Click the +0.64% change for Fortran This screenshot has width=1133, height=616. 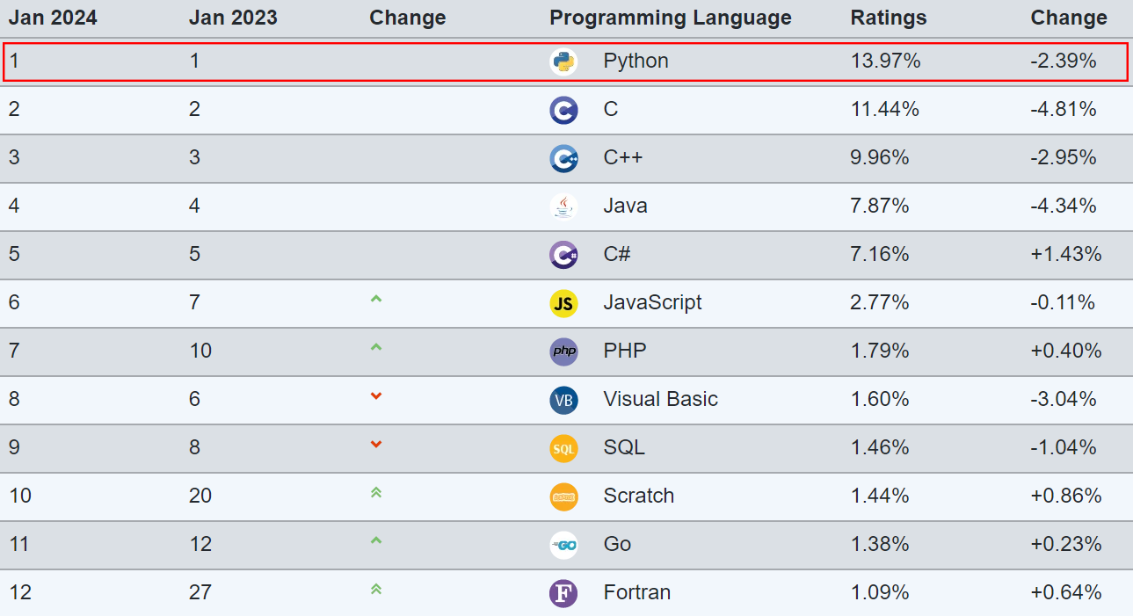[x=1066, y=593]
